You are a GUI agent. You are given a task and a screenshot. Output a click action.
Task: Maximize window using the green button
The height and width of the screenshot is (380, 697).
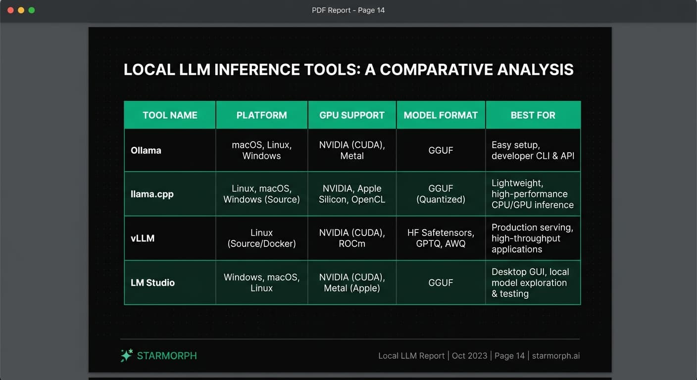(x=32, y=10)
